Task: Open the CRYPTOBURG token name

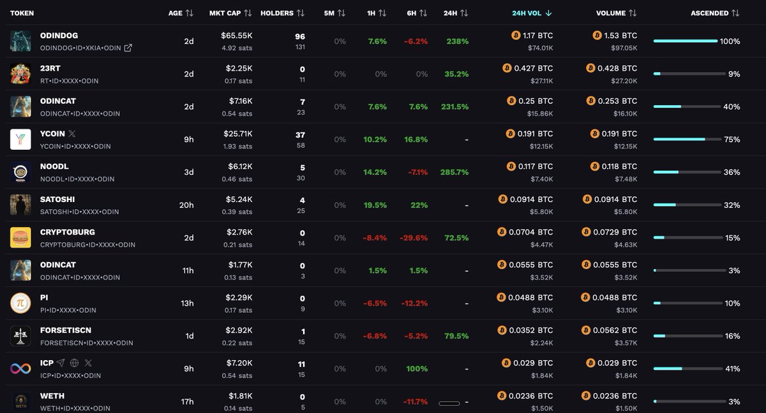Action: point(67,232)
